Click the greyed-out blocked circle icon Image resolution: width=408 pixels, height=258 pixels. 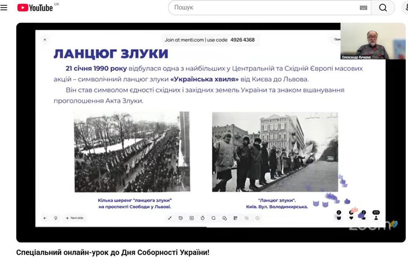point(257,218)
